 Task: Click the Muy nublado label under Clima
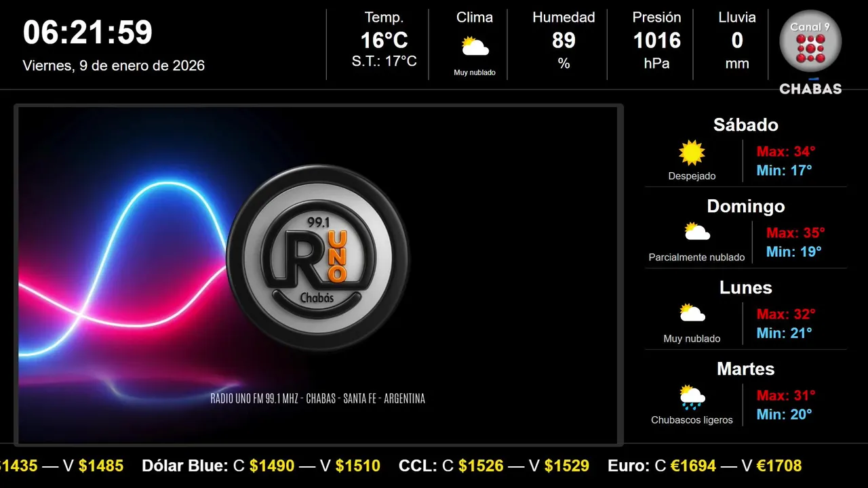[475, 73]
